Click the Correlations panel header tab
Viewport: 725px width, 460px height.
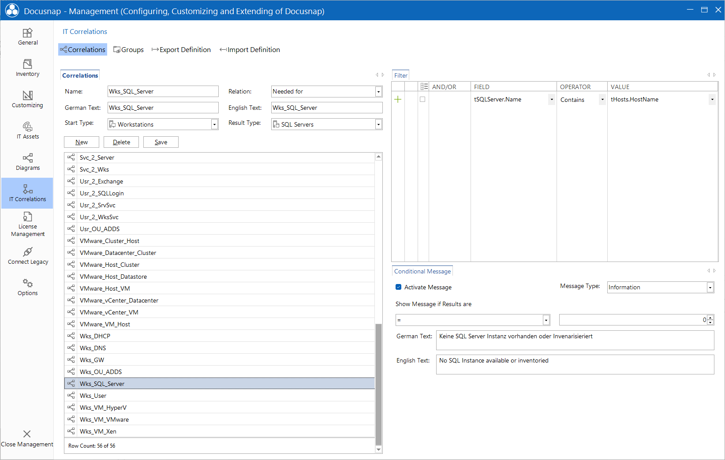pos(80,75)
